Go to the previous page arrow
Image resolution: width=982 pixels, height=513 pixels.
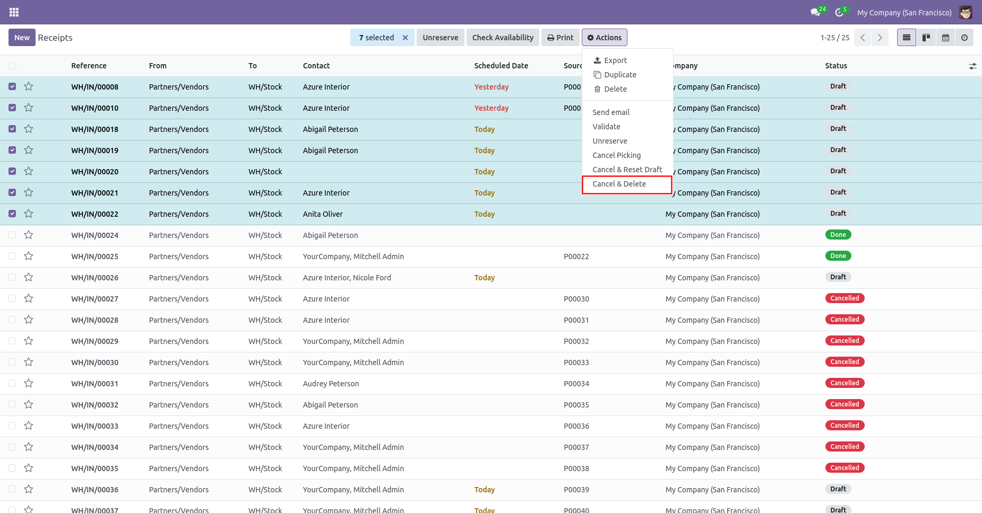[x=863, y=38]
